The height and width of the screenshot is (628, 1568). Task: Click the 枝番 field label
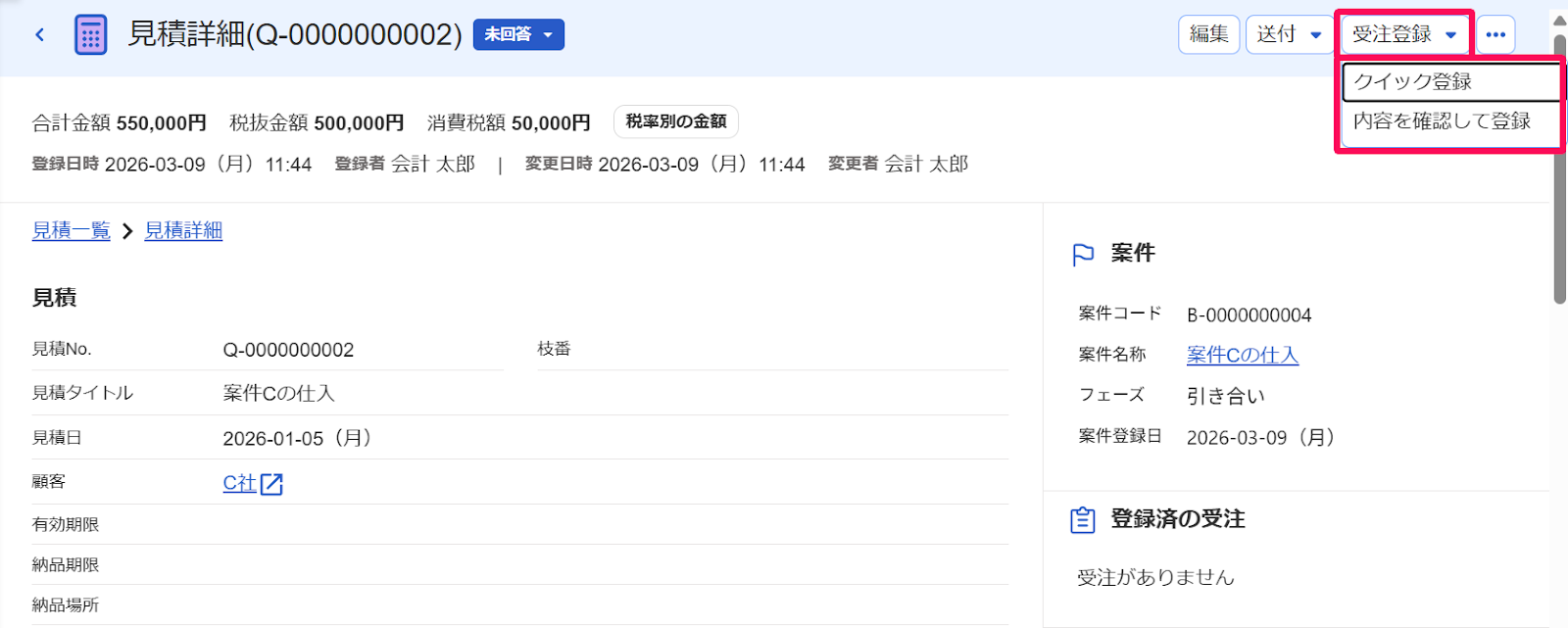point(554,348)
